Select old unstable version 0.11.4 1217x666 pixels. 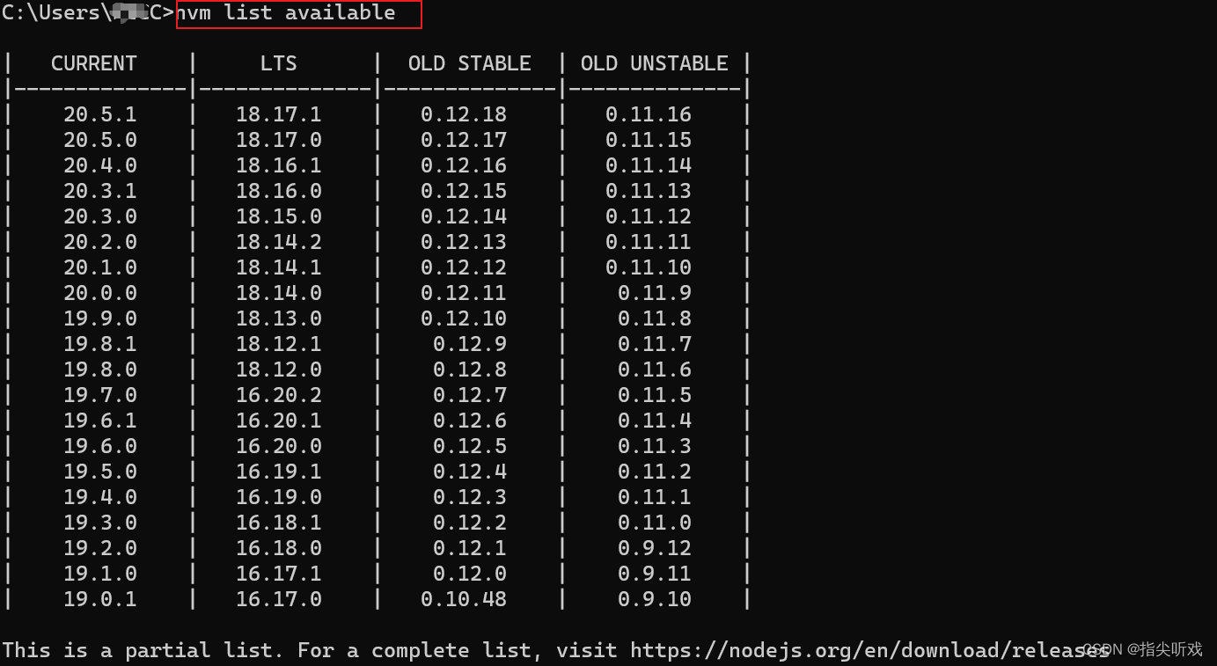tap(655, 421)
